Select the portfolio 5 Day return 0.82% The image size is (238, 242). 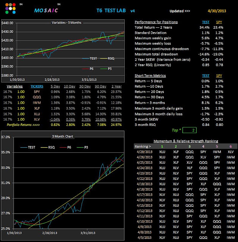pos(55,125)
